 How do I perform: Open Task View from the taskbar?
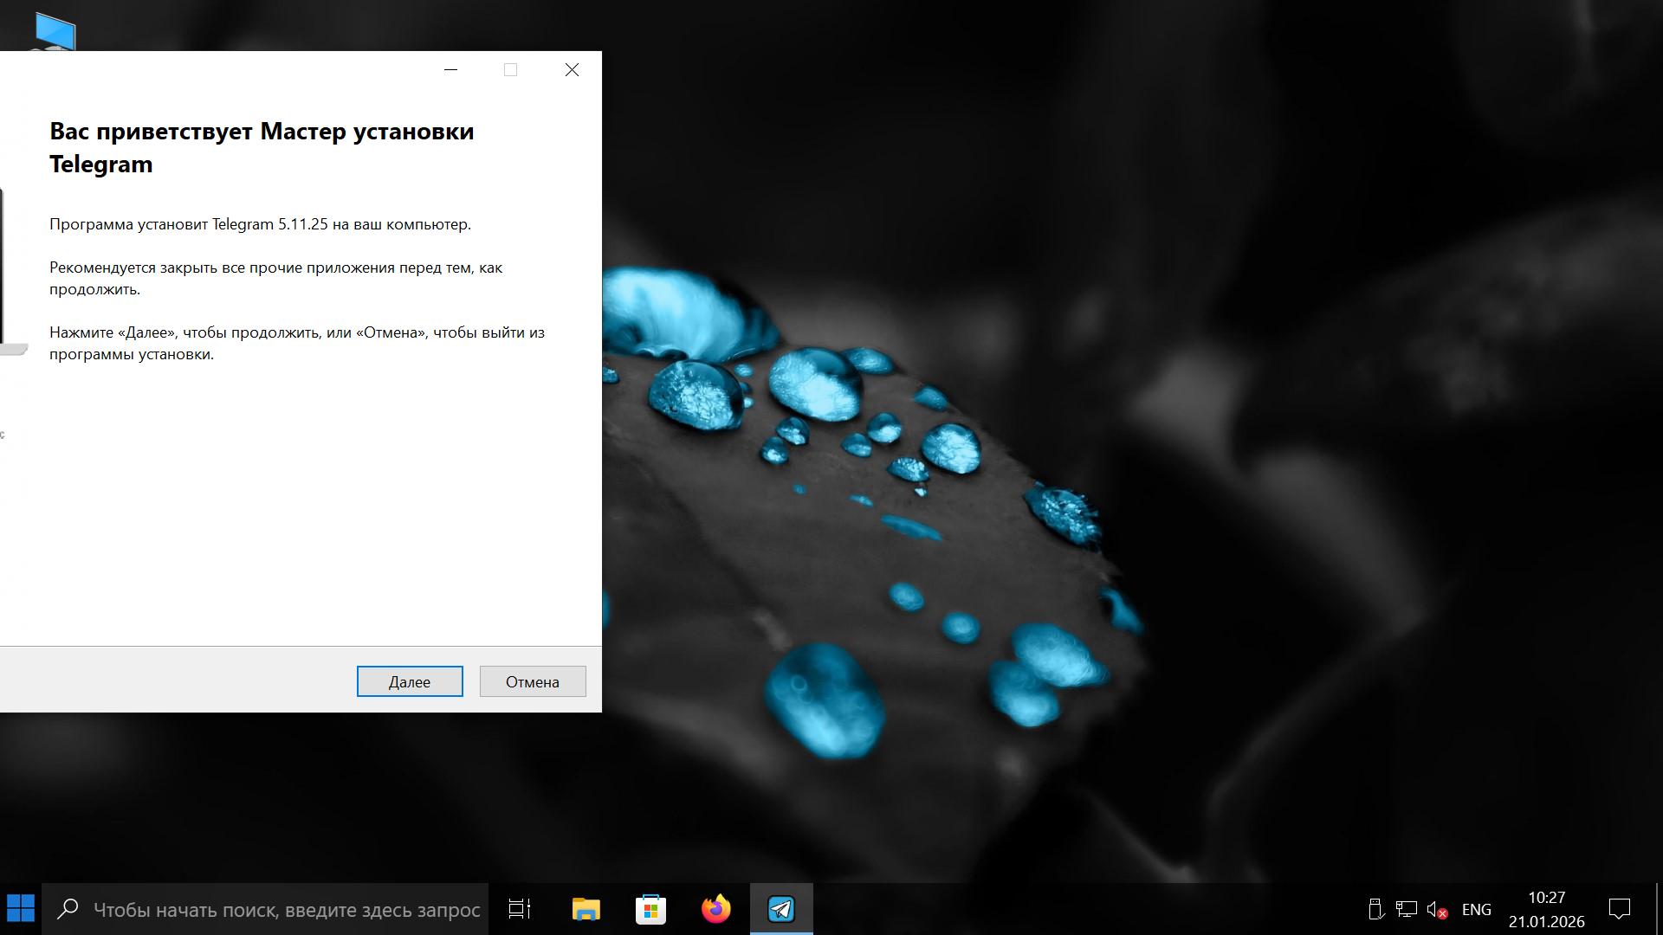(520, 909)
